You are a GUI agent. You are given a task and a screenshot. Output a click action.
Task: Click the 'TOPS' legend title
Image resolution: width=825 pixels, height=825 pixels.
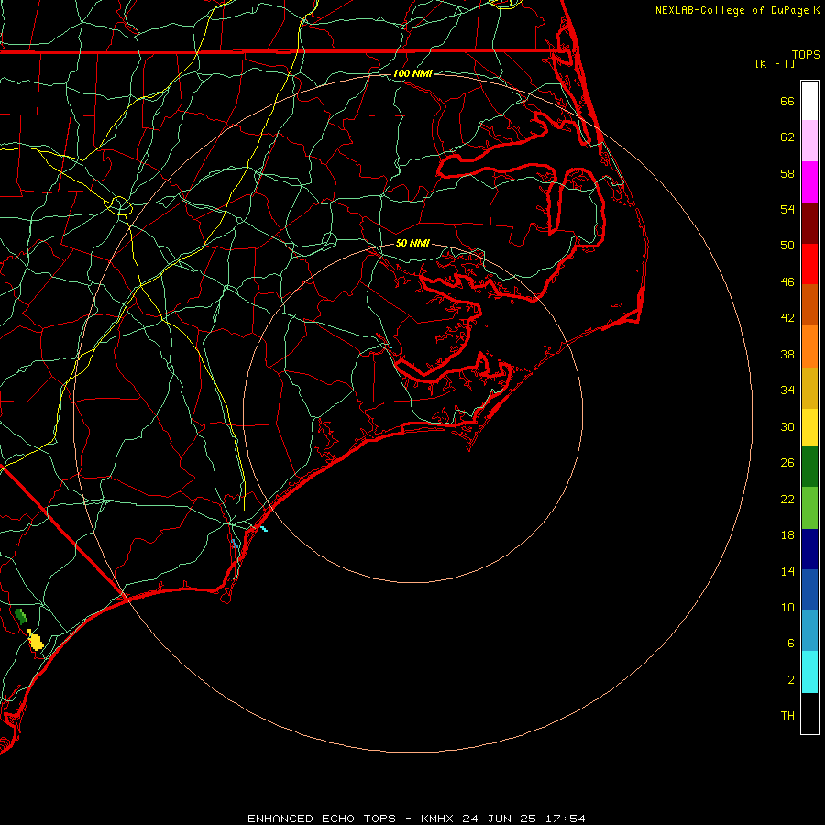coord(805,55)
